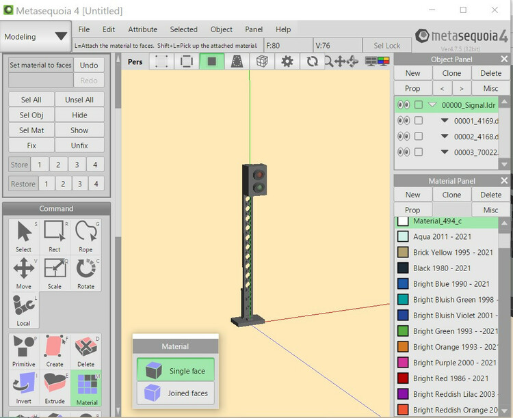513x418 pixels.
Task: Open the File menu
Action: [x=84, y=29]
